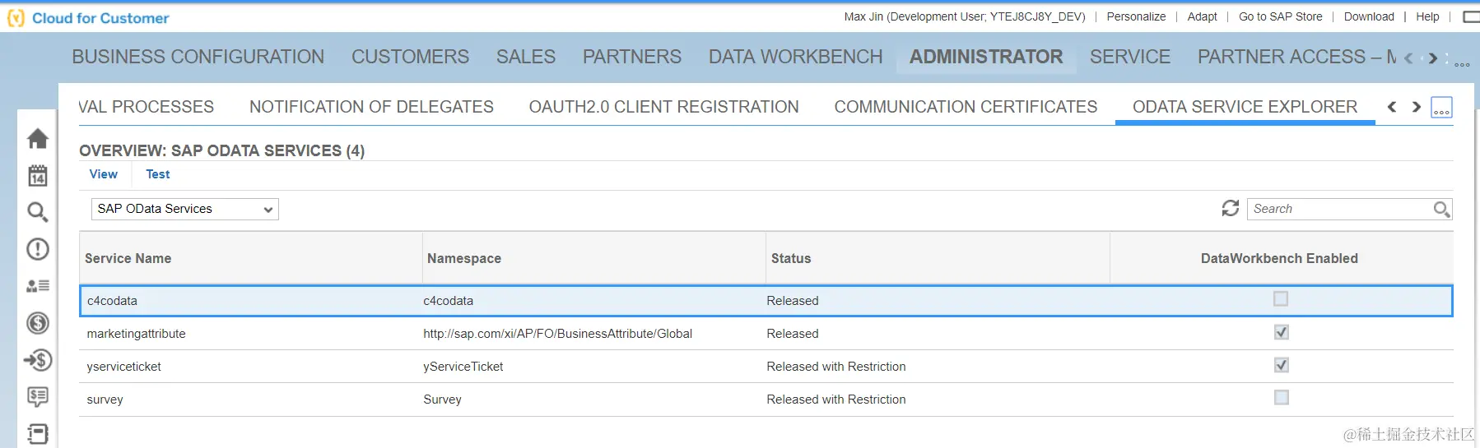Image resolution: width=1480 pixels, height=448 pixels.
Task: Open the SAP OData Services dropdown
Action: tap(184, 209)
